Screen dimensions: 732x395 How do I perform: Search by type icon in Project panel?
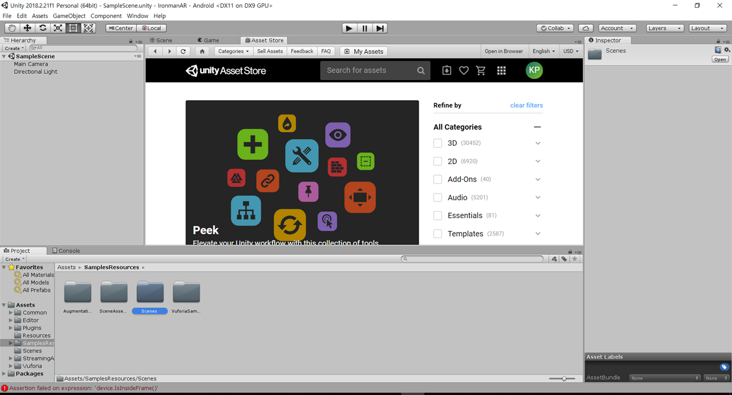coord(554,259)
